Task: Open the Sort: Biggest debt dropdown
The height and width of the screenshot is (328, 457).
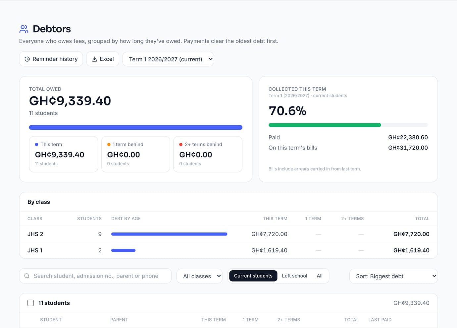Action: (x=393, y=276)
